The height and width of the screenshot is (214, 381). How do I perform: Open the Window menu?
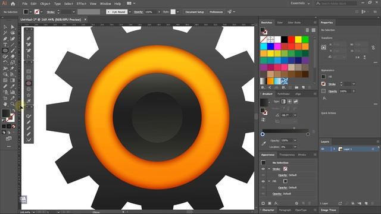coord(105,4)
